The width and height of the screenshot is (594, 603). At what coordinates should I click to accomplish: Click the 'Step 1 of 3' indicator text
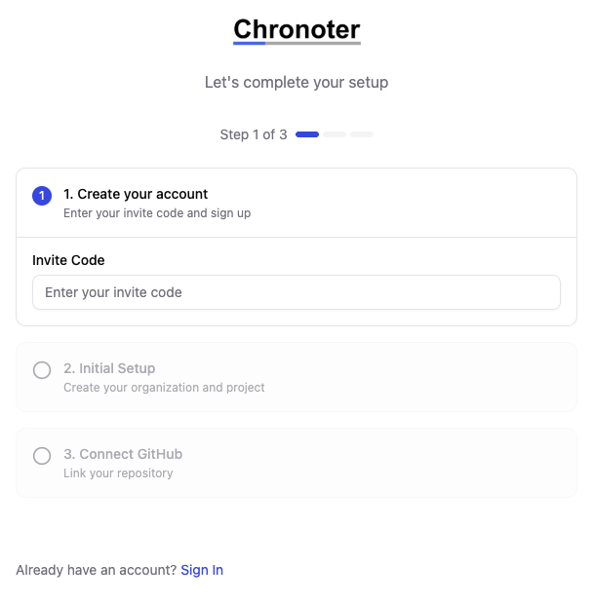coord(254,134)
